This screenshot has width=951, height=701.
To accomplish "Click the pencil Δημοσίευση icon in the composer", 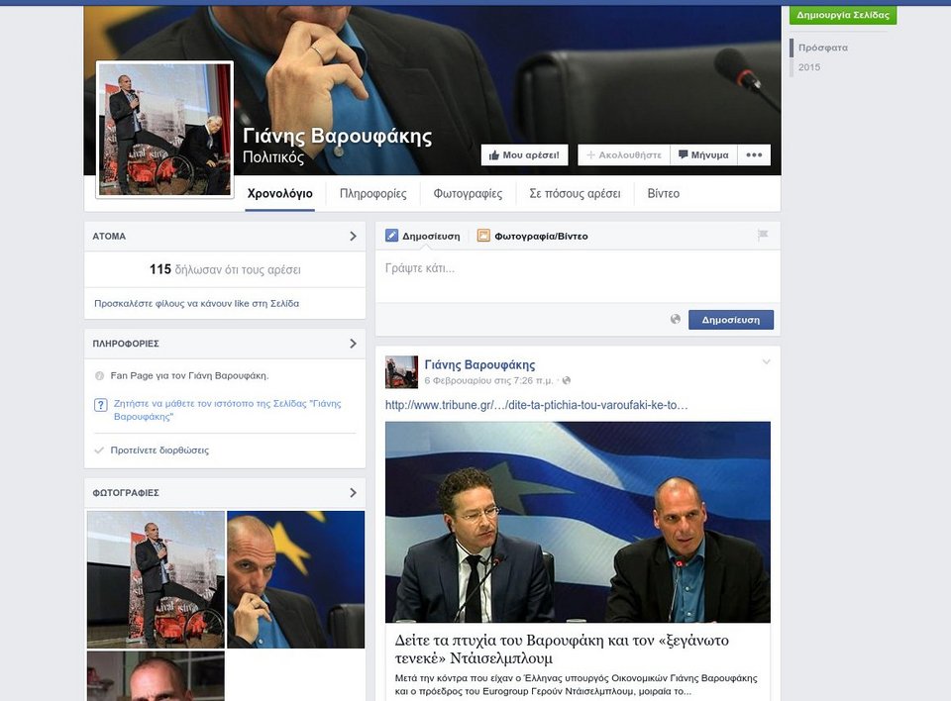I will (390, 236).
